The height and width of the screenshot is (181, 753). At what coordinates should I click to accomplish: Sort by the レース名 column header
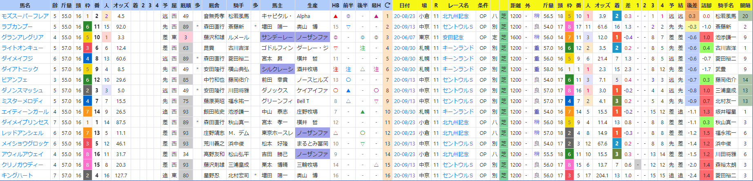click(x=458, y=5)
